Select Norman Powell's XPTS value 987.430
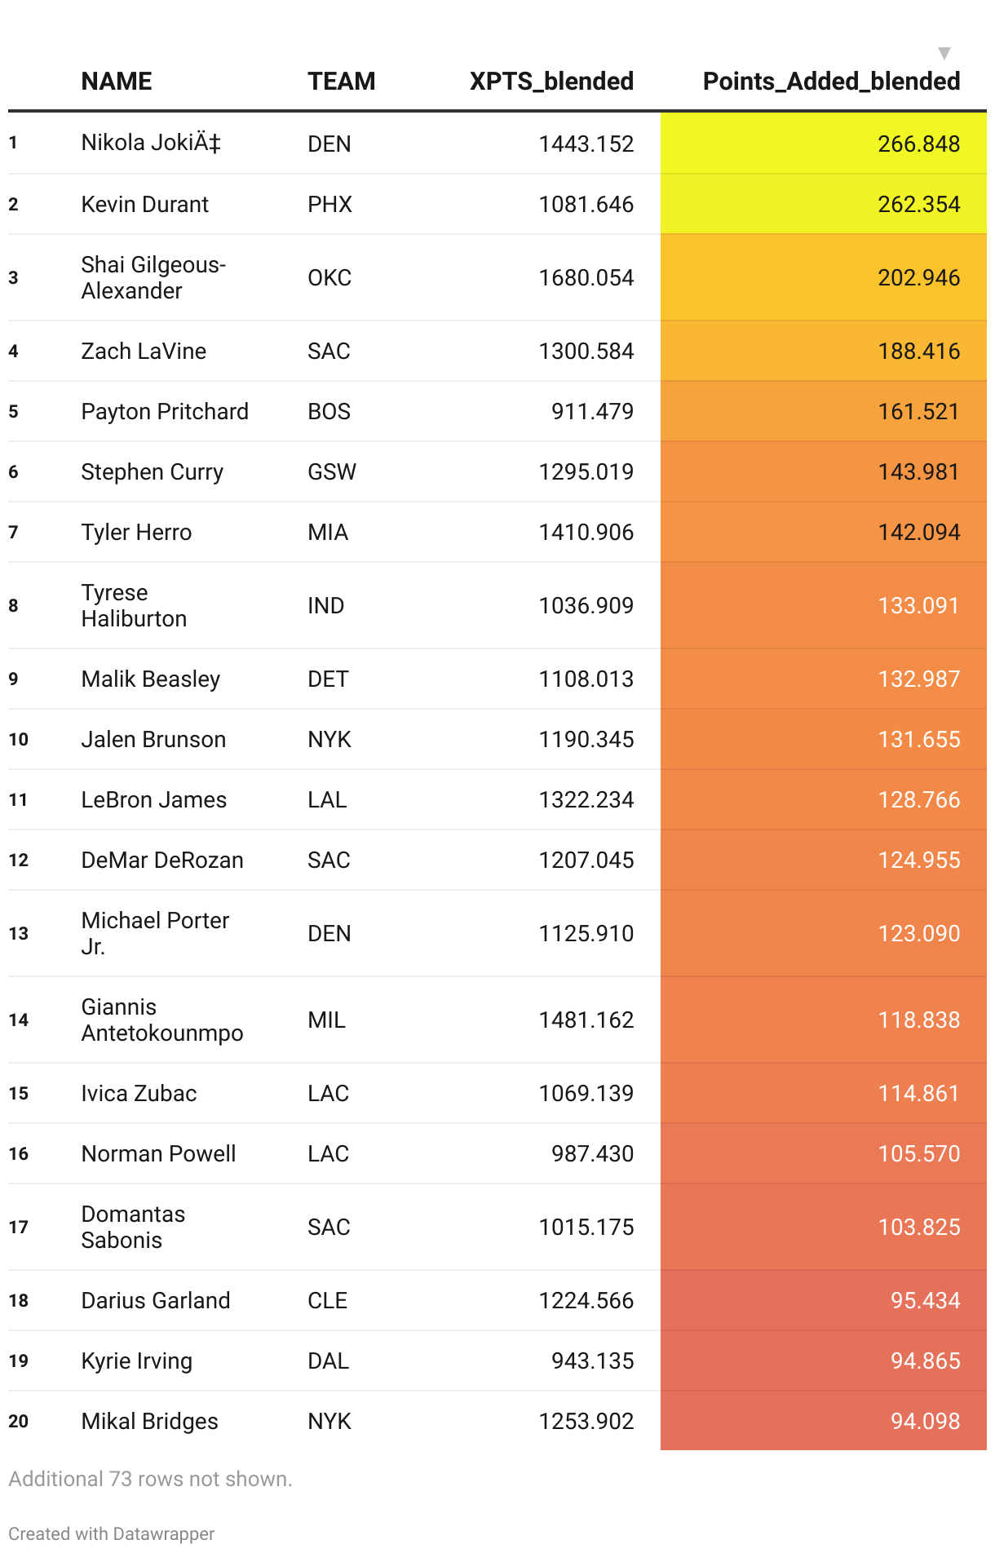 [592, 1153]
